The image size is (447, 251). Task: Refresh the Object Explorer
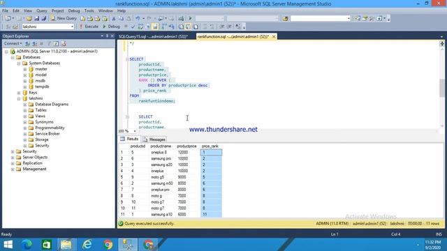[56, 43]
